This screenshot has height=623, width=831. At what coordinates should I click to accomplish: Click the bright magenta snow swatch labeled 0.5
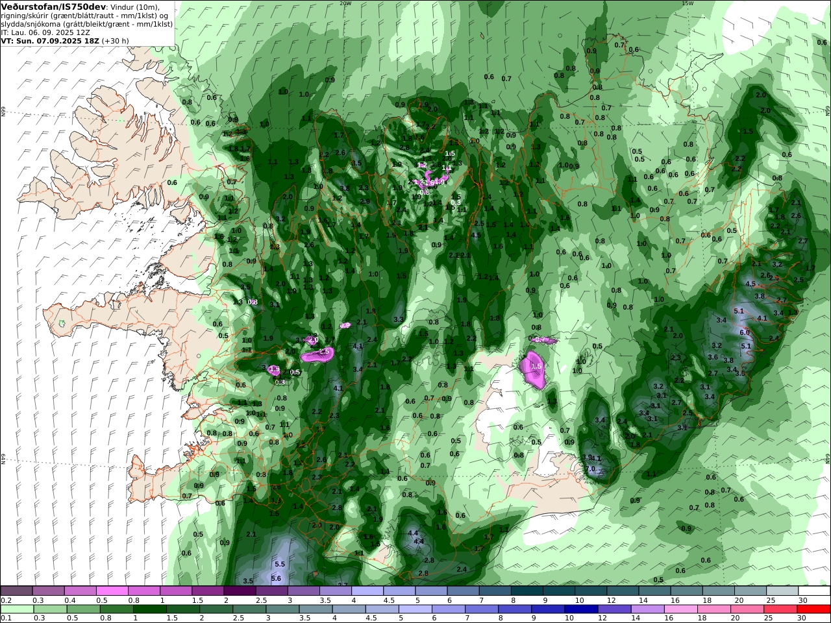pos(112,591)
